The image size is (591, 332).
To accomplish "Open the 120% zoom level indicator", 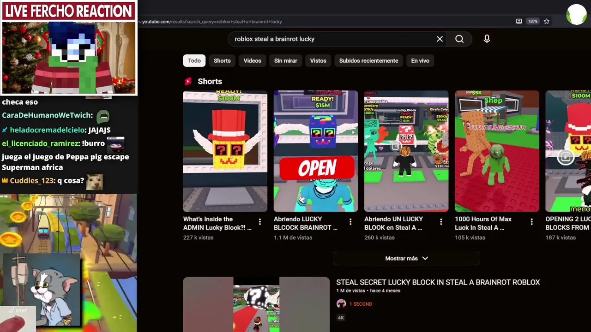I will (533, 21).
